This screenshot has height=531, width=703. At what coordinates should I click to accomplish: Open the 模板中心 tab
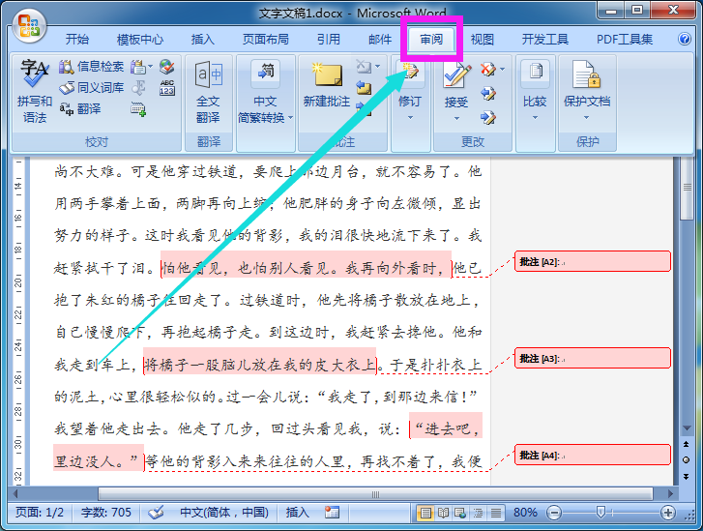coord(140,40)
